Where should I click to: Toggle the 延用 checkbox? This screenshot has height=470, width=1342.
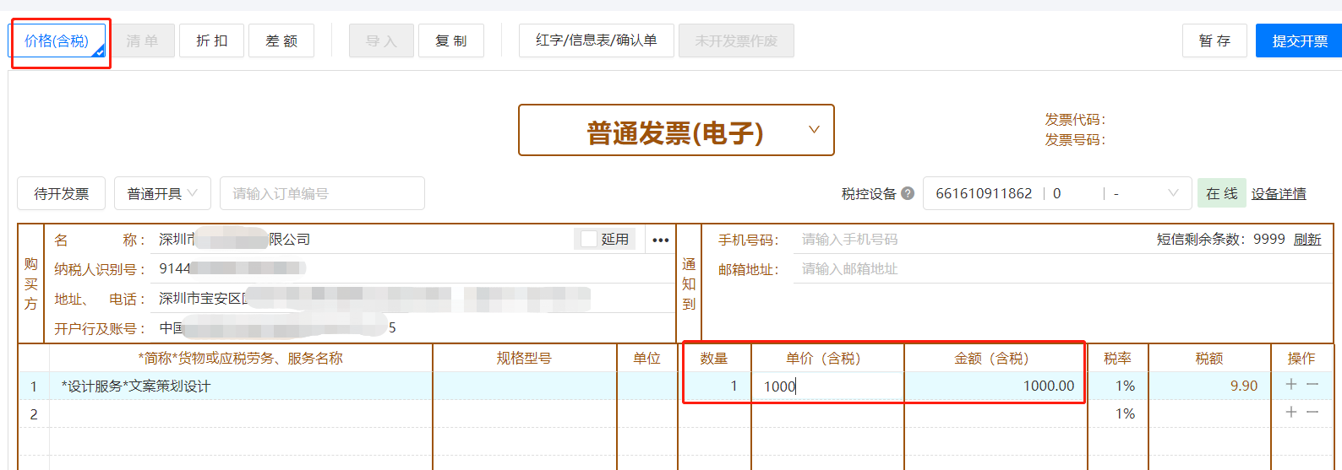tap(589, 239)
